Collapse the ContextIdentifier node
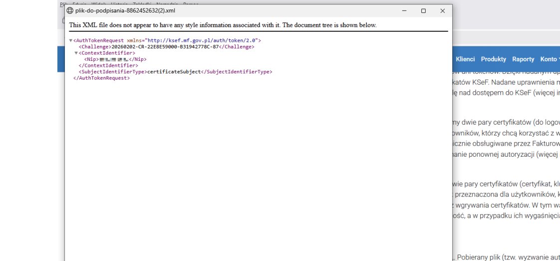This screenshot has height=261, width=560. tap(76, 53)
